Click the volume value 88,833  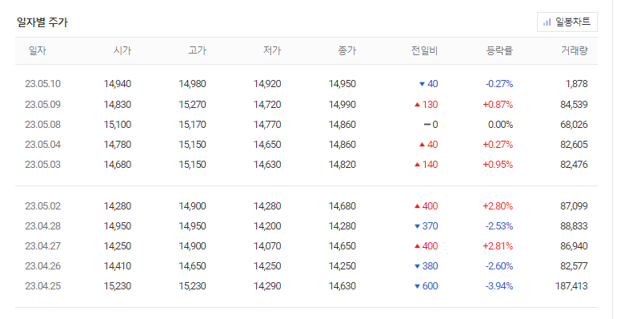tap(574, 226)
